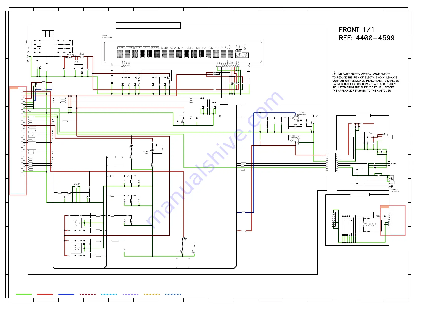The width and height of the screenshot is (427, 317).
Task: Click the Dolby dts logo on the display
Action: tap(165, 48)
